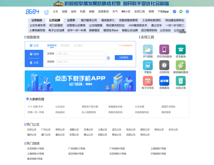Click the 个人 写真 艺术 search suggestion

35,107
